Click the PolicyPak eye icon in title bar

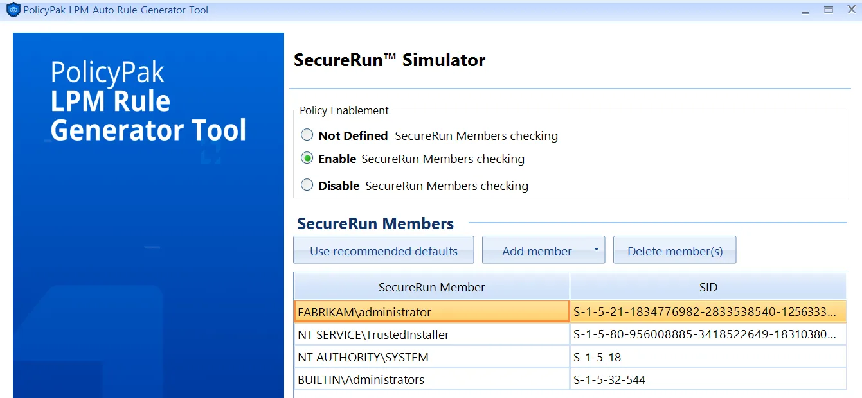click(x=13, y=10)
